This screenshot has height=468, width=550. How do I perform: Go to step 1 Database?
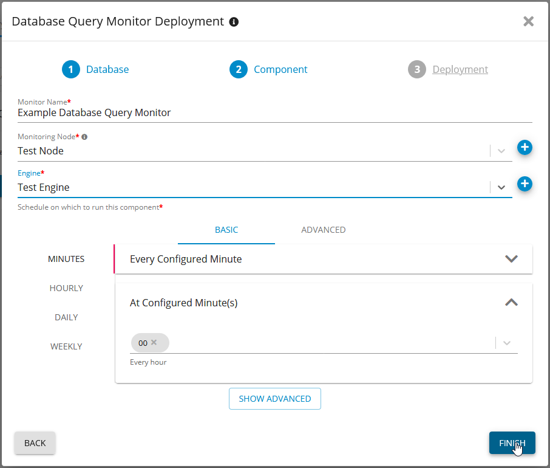[x=96, y=69]
